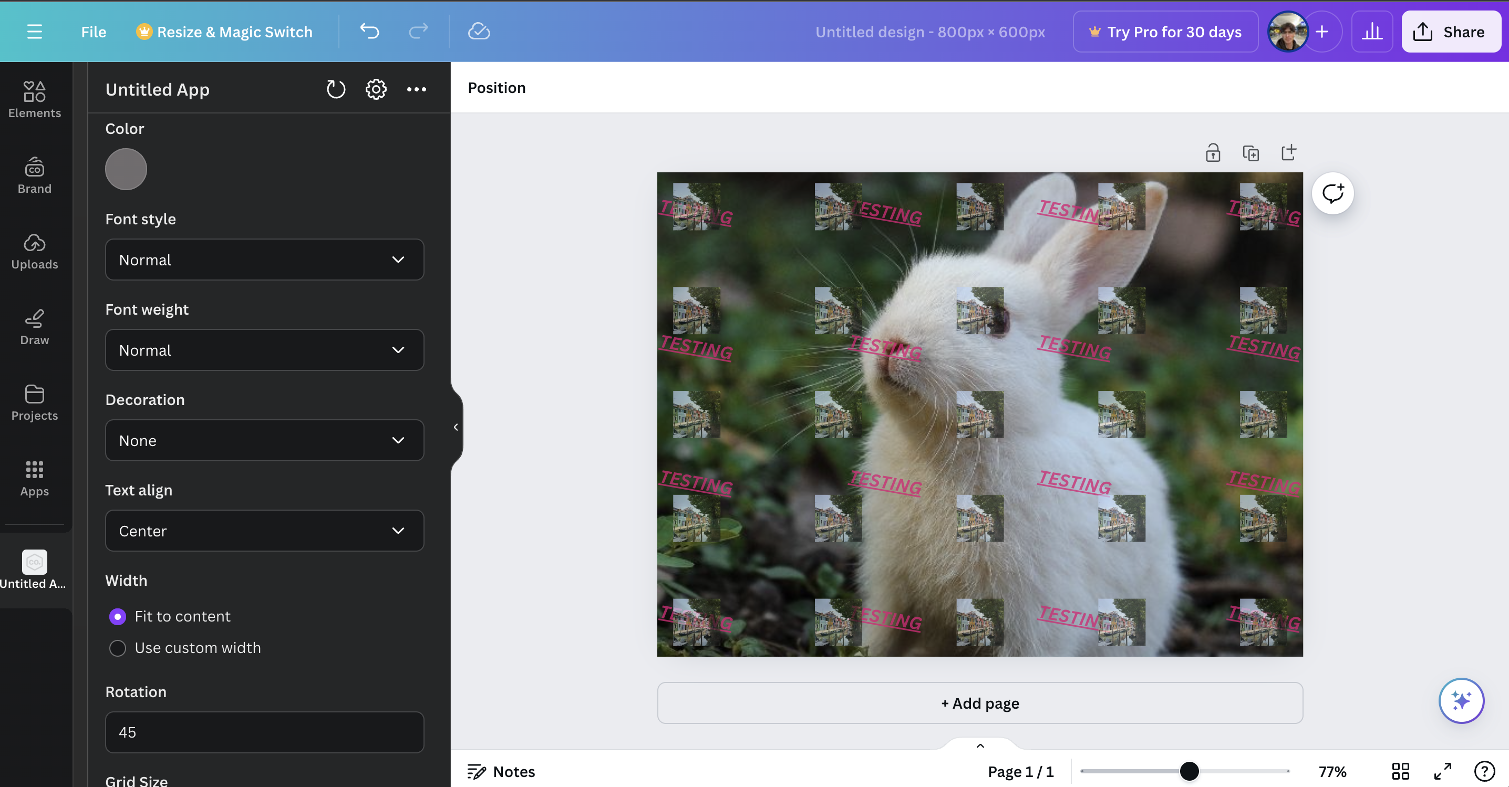Select the Fit to content radio option
Screen dimensions: 1509x787
click(x=118, y=617)
